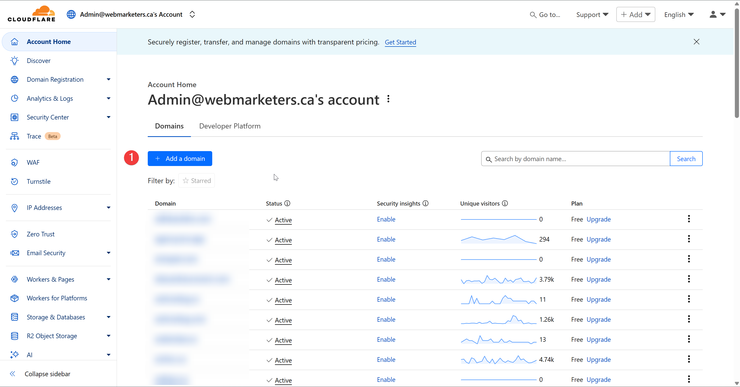The image size is (740, 387).
Task: Click the Trace network icon
Action: click(x=14, y=136)
